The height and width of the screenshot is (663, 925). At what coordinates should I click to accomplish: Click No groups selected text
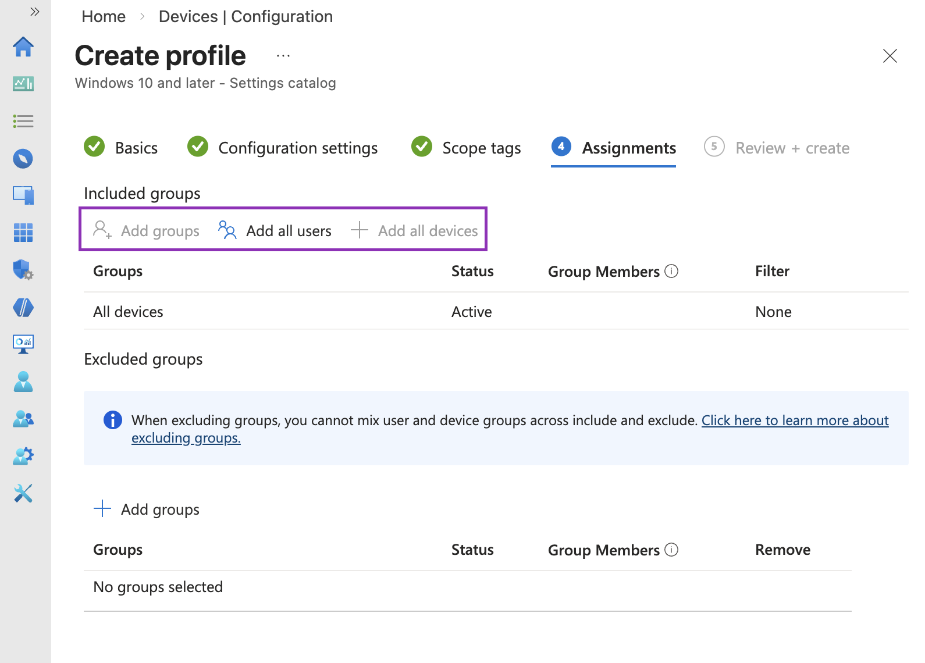point(158,587)
